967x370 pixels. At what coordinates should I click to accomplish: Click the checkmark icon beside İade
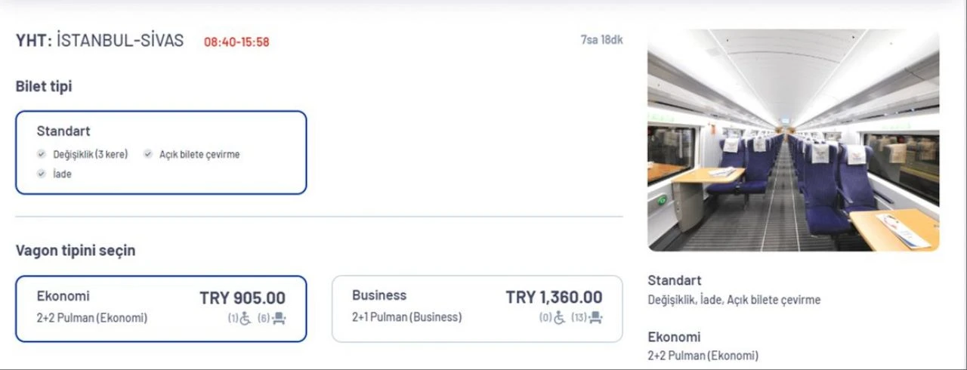tap(42, 174)
